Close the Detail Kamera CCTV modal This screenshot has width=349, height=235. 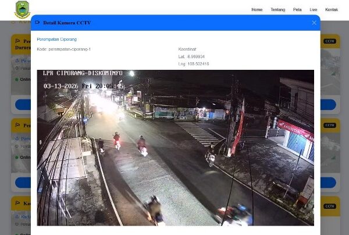(x=314, y=23)
